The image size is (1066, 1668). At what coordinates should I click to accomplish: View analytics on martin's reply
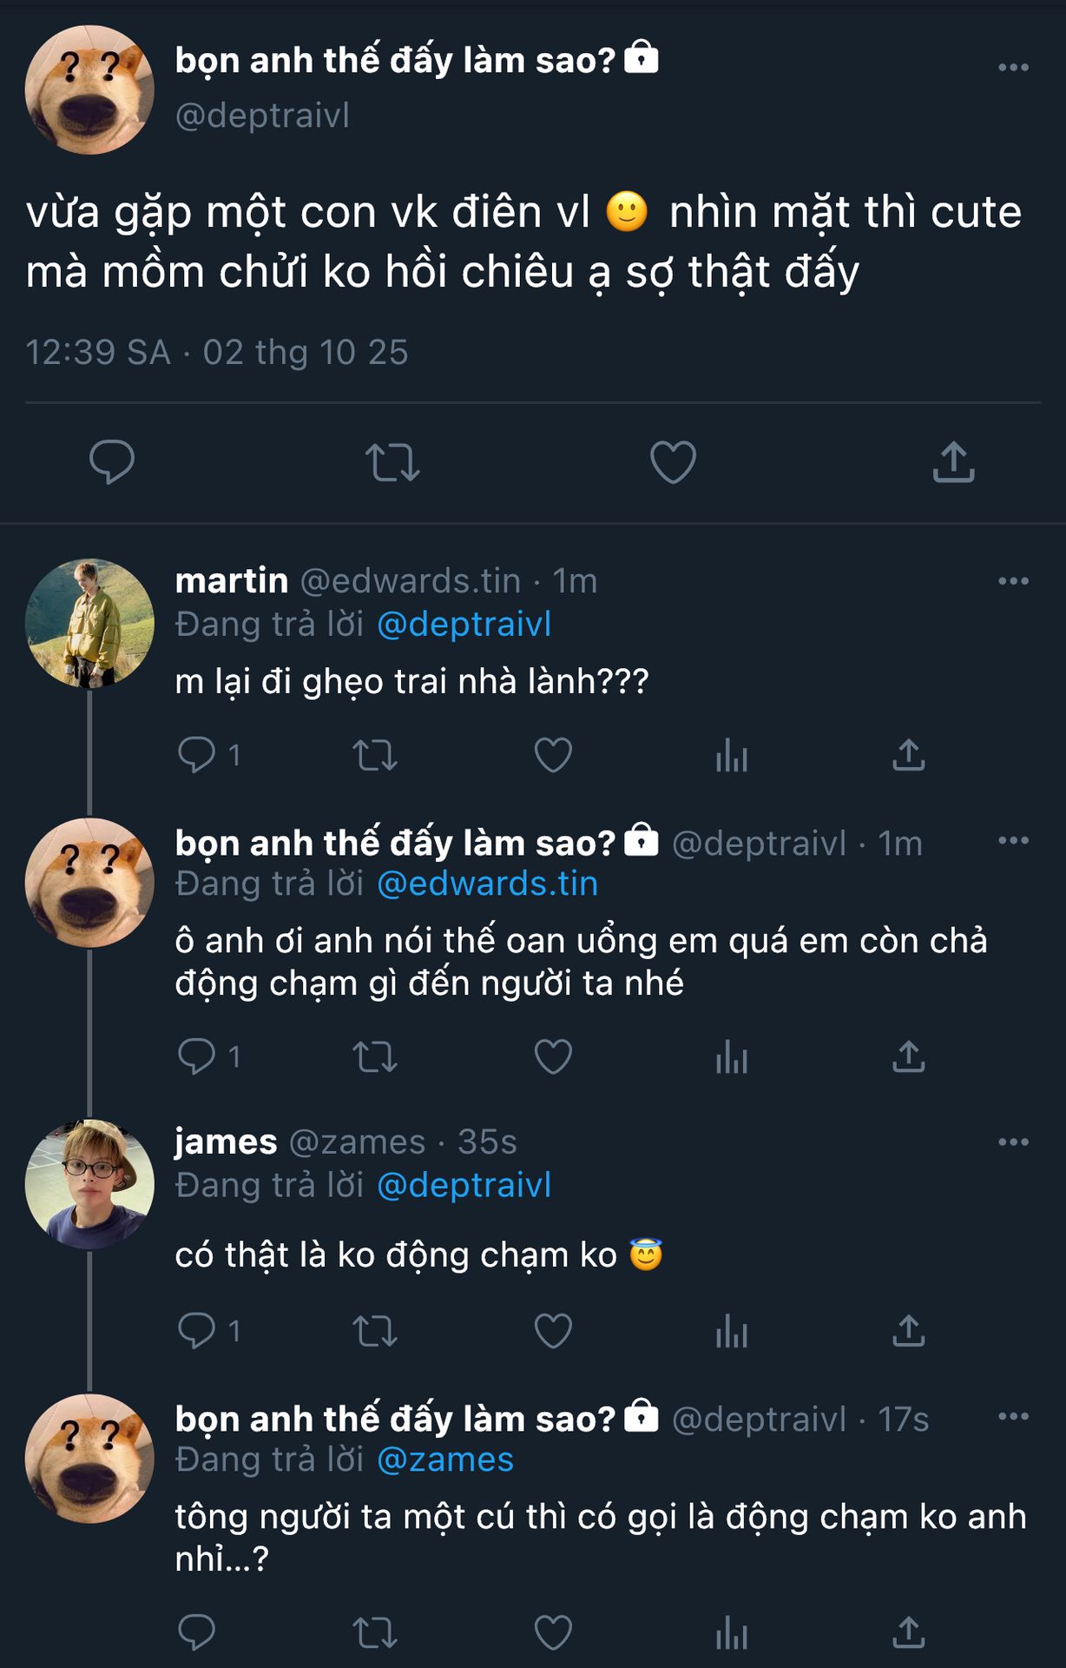pos(732,755)
